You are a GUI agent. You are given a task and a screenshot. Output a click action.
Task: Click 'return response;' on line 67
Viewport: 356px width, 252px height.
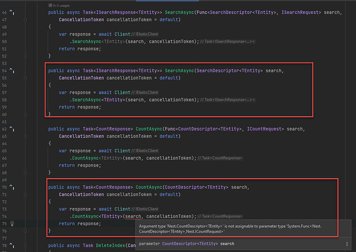80,165
